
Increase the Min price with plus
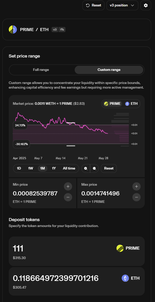68,186
